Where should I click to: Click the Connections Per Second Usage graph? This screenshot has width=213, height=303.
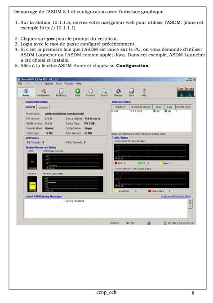[x=151, y=152]
